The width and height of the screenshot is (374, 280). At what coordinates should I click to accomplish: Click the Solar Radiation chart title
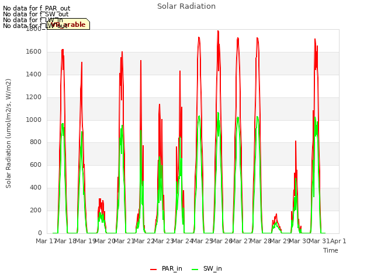186,6
